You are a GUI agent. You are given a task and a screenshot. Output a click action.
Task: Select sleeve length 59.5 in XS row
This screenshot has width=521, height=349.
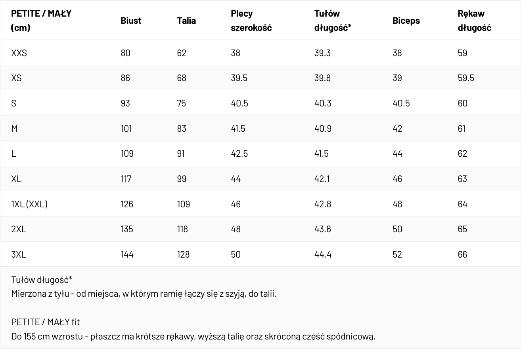click(466, 78)
